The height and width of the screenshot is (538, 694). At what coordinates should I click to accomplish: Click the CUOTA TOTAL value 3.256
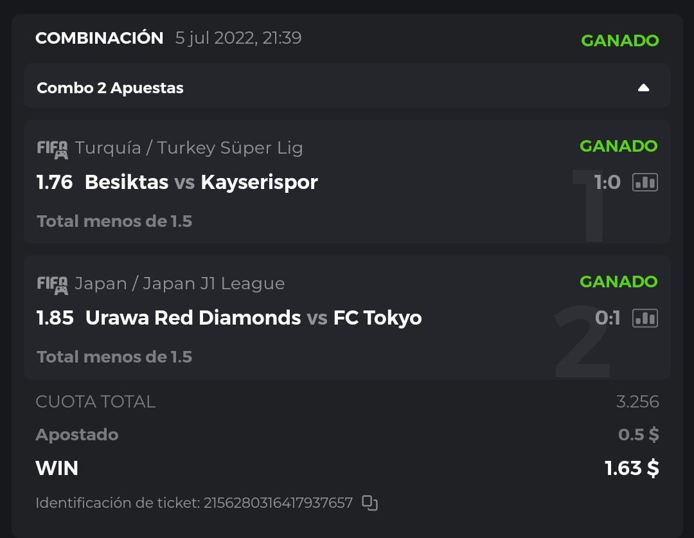(637, 402)
